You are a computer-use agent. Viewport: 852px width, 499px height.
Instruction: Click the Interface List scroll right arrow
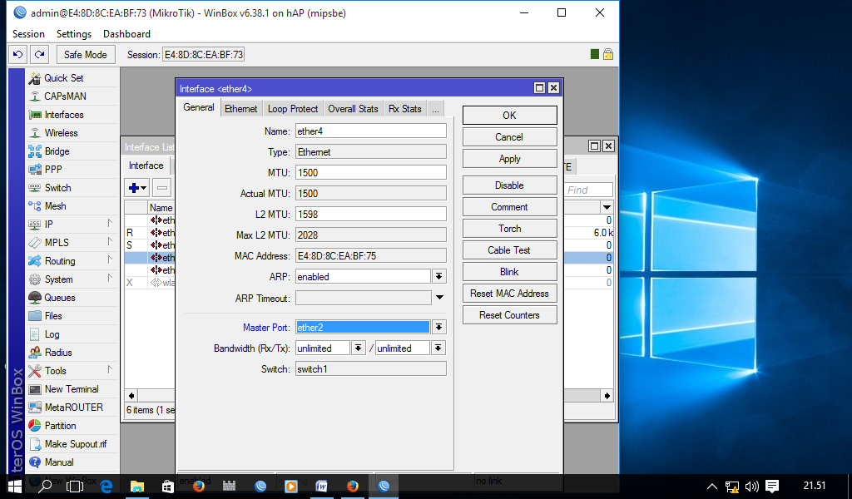(607, 396)
